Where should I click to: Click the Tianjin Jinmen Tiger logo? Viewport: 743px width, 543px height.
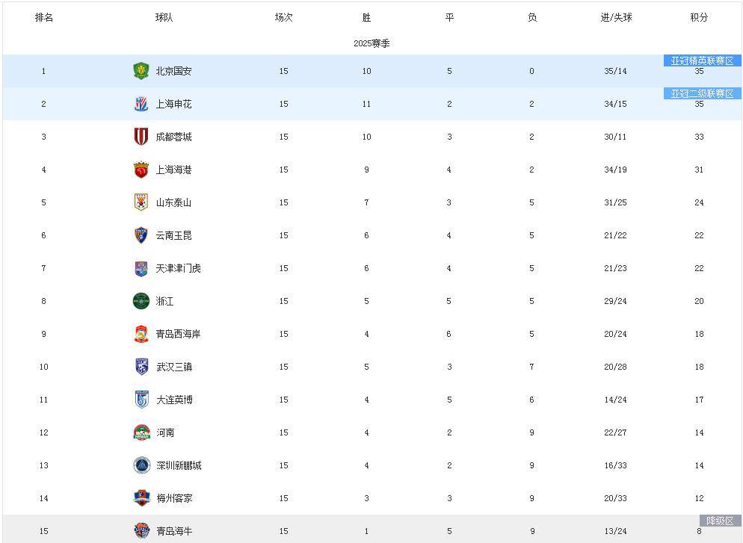[141, 268]
